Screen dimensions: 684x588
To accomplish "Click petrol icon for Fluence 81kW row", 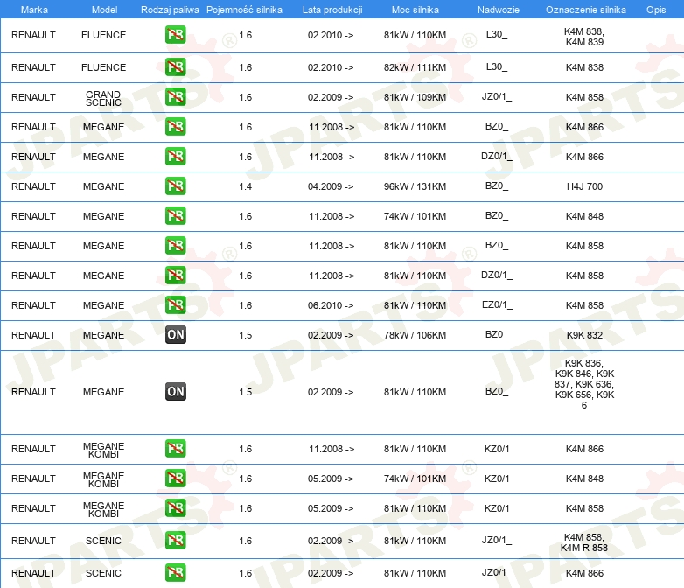I will click(x=175, y=35).
